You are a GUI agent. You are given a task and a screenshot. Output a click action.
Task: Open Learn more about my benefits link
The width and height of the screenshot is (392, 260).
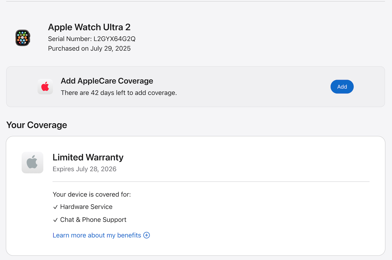pos(97,235)
